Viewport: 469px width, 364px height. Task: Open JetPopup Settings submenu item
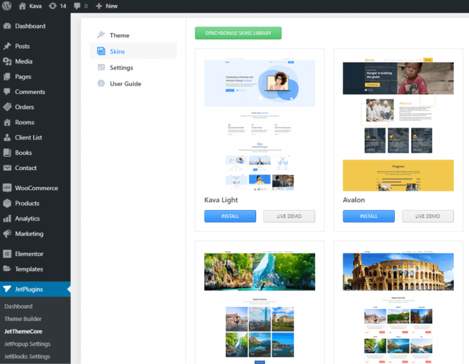point(27,344)
